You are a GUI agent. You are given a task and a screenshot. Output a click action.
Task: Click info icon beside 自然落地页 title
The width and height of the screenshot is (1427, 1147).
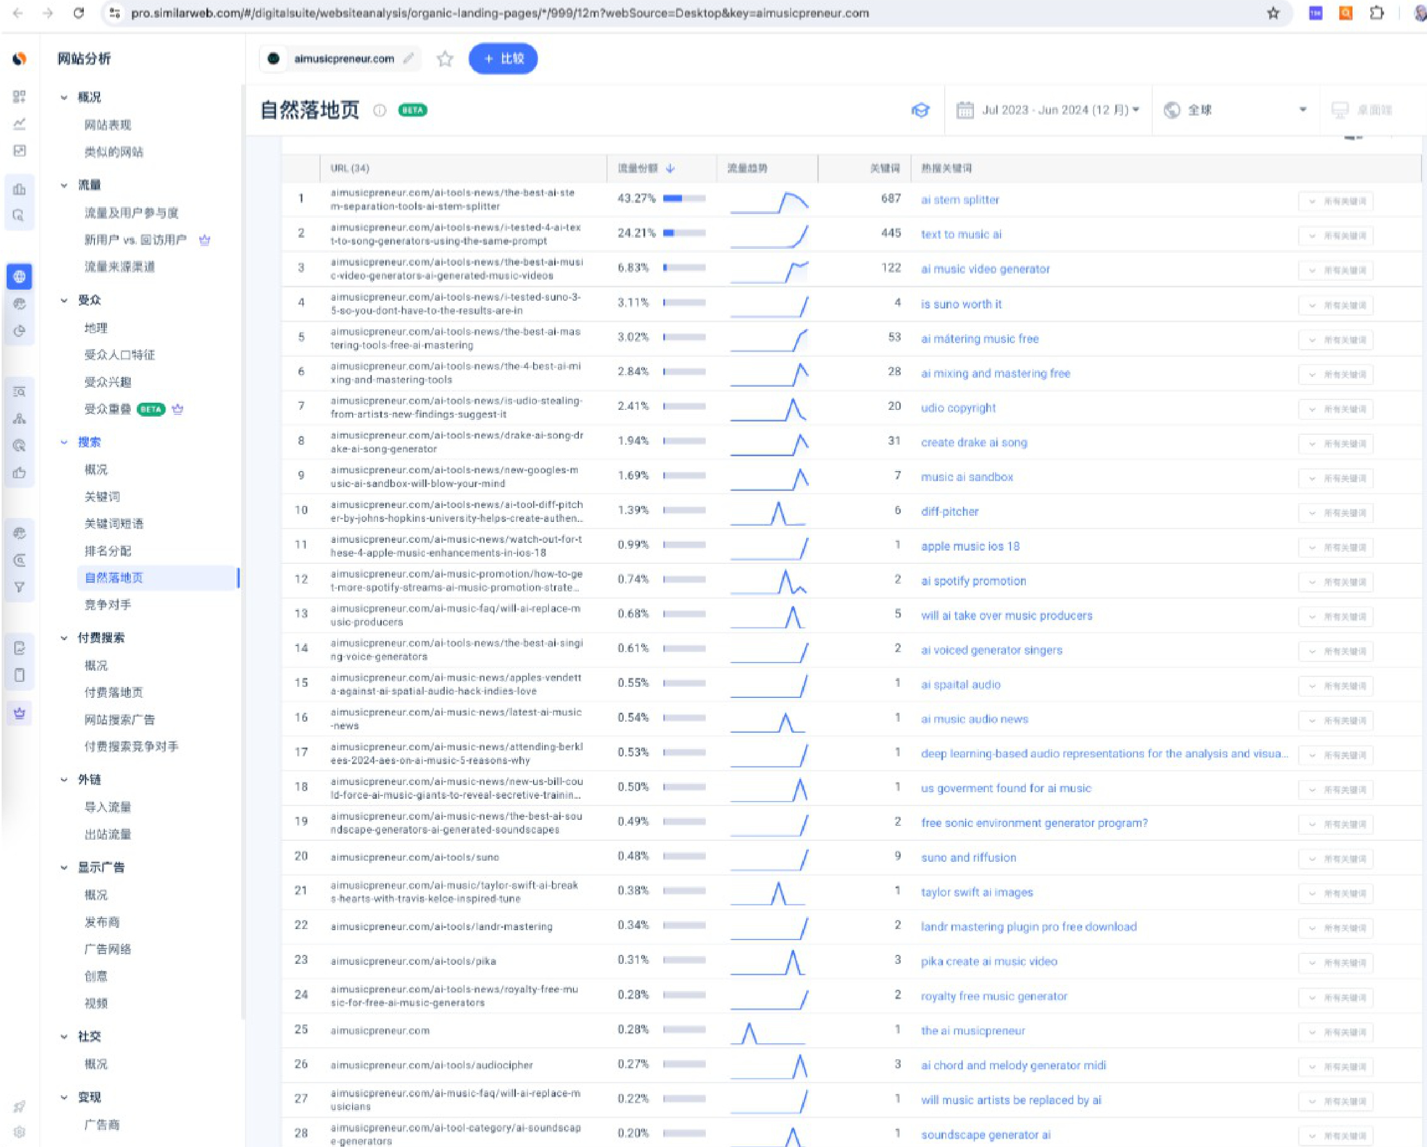click(x=379, y=110)
